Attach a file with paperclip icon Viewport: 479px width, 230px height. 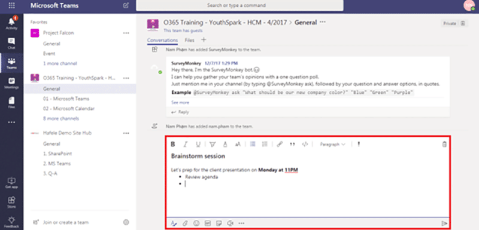click(x=185, y=223)
